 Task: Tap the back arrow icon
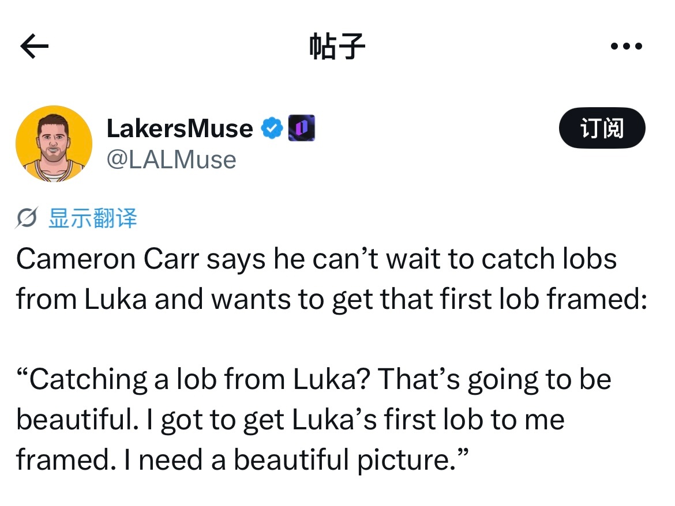(x=35, y=46)
